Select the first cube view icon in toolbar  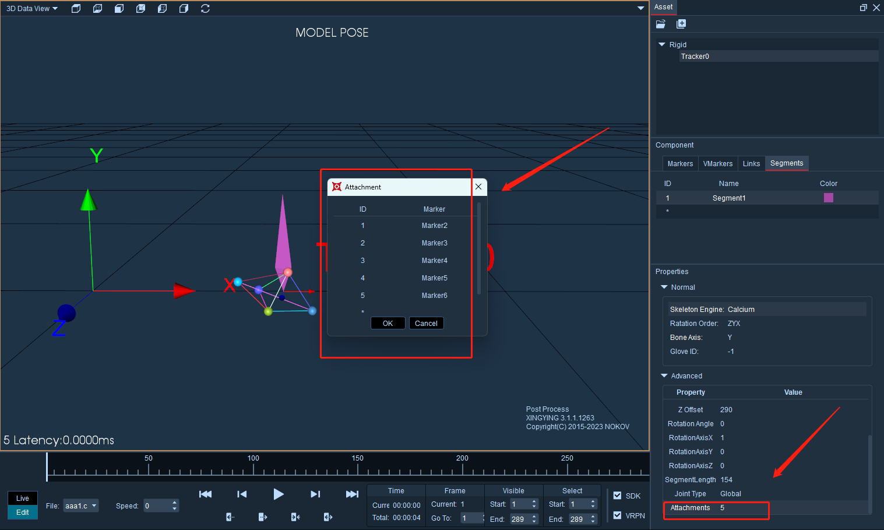pos(76,9)
